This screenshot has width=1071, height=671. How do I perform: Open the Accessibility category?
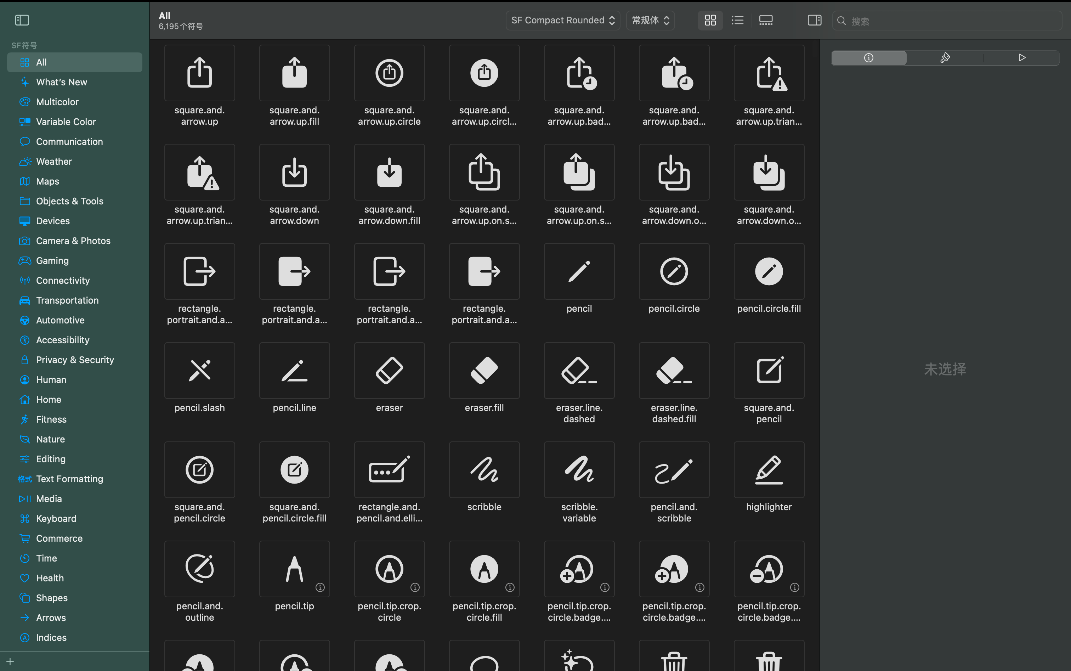74,340
